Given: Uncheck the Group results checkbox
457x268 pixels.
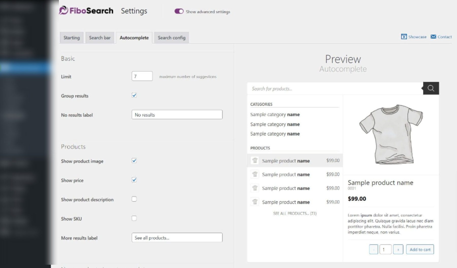Looking at the screenshot, I should pyautogui.click(x=134, y=95).
